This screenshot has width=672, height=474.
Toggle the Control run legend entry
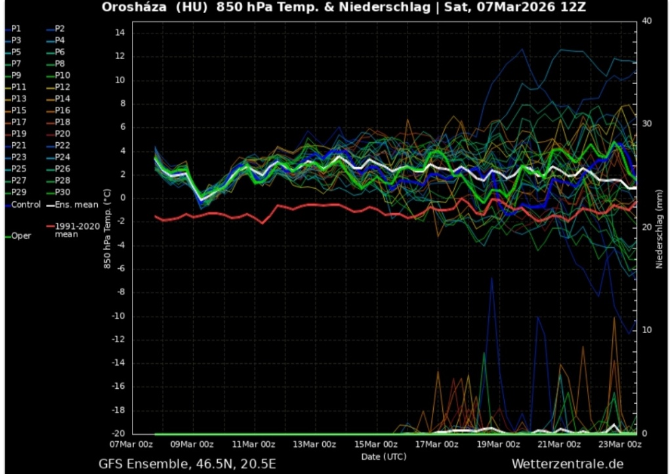26,205
